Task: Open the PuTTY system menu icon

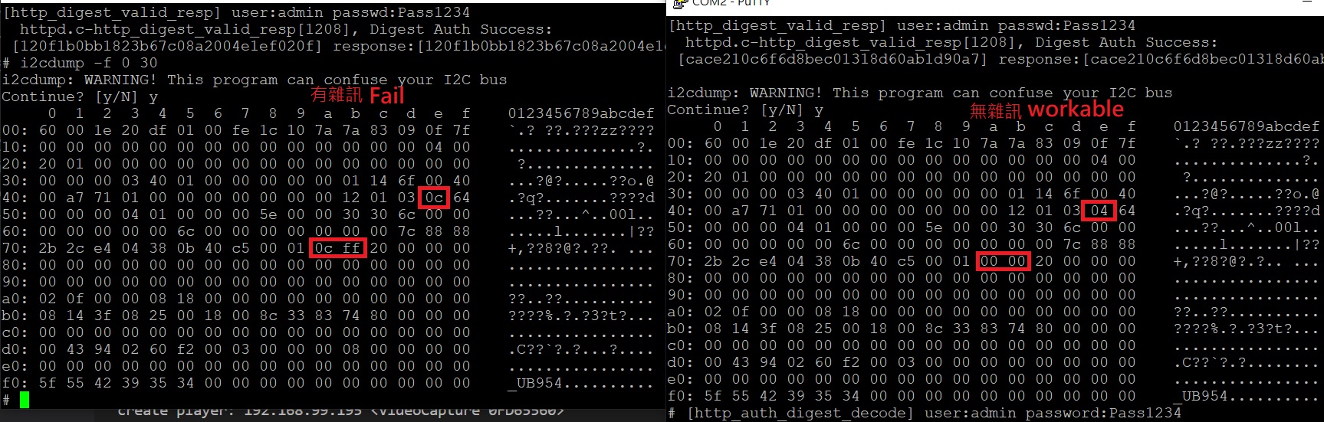Action: [x=678, y=4]
